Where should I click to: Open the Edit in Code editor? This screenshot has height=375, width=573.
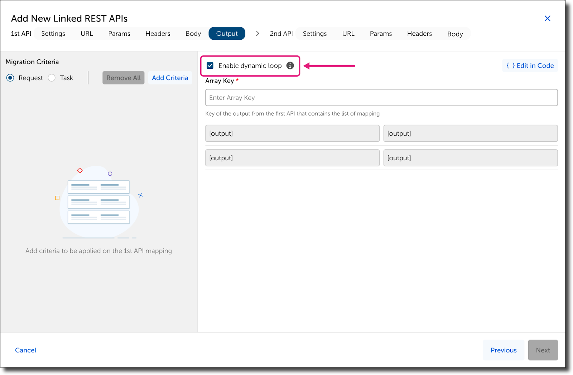[530, 65]
